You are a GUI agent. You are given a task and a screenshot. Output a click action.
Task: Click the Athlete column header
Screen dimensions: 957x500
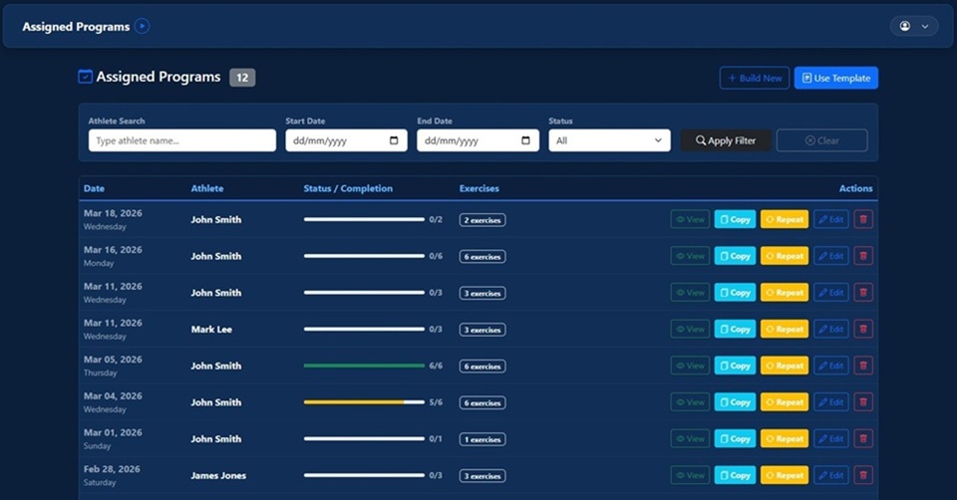point(207,188)
